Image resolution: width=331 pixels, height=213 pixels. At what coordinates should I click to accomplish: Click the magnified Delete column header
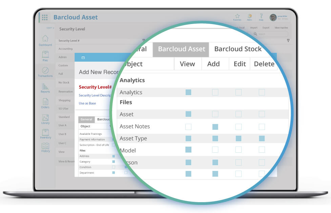pos(264,64)
